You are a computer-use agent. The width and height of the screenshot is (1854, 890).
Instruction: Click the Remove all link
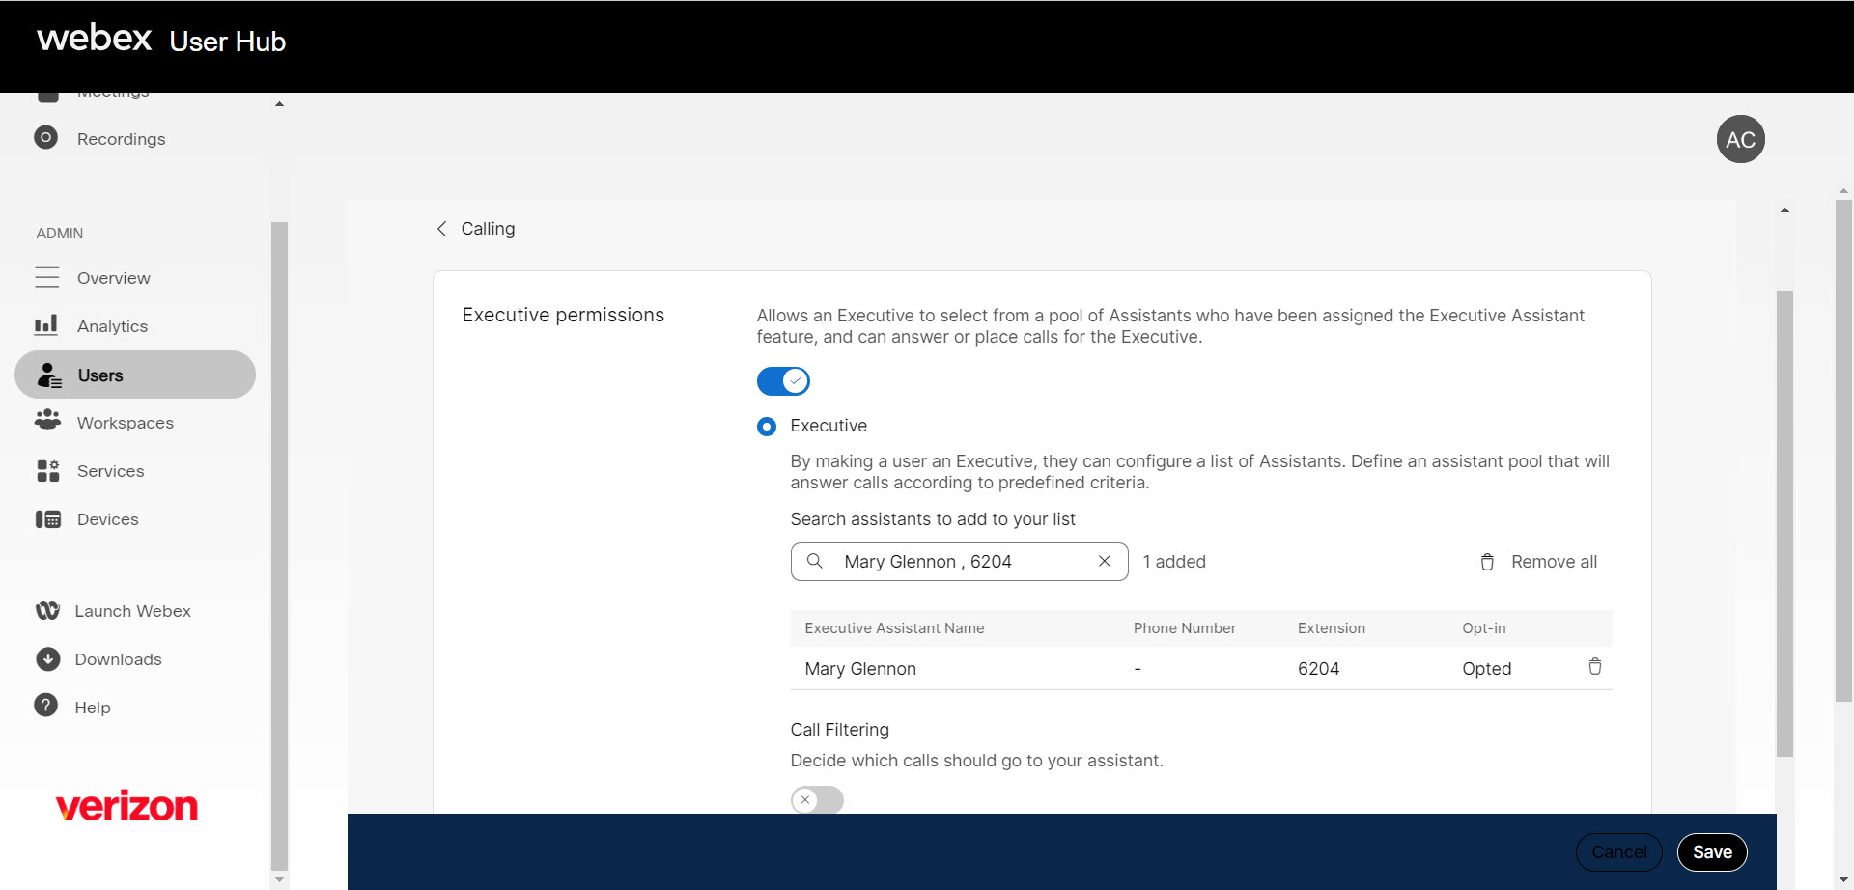coord(1554,562)
